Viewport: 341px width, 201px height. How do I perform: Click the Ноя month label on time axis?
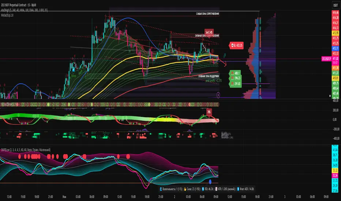click(64, 197)
